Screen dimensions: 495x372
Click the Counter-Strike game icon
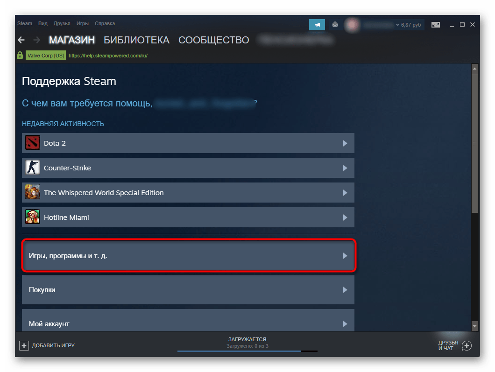pyautogui.click(x=33, y=168)
